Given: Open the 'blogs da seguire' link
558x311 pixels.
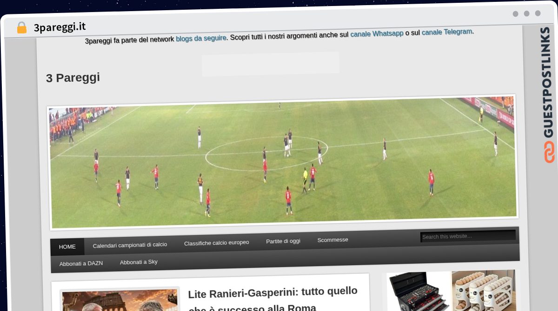Looking at the screenshot, I should coord(201,39).
